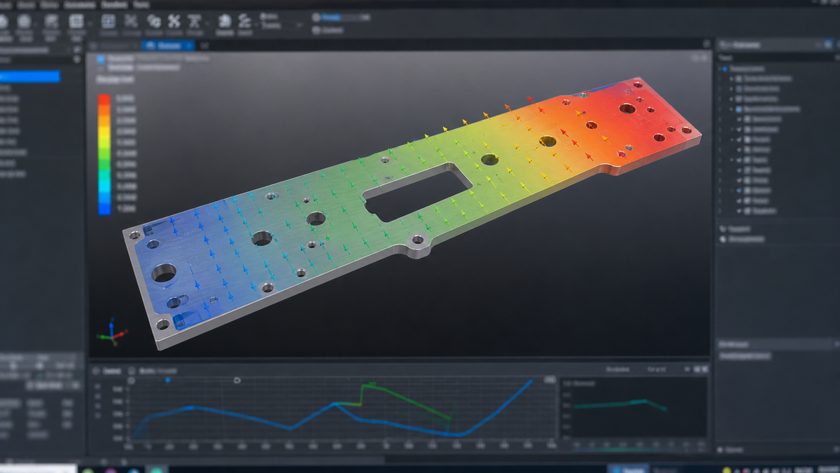Select the blue highlighted item in left list
This screenshot has width=840, height=473.
coord(30,76)
